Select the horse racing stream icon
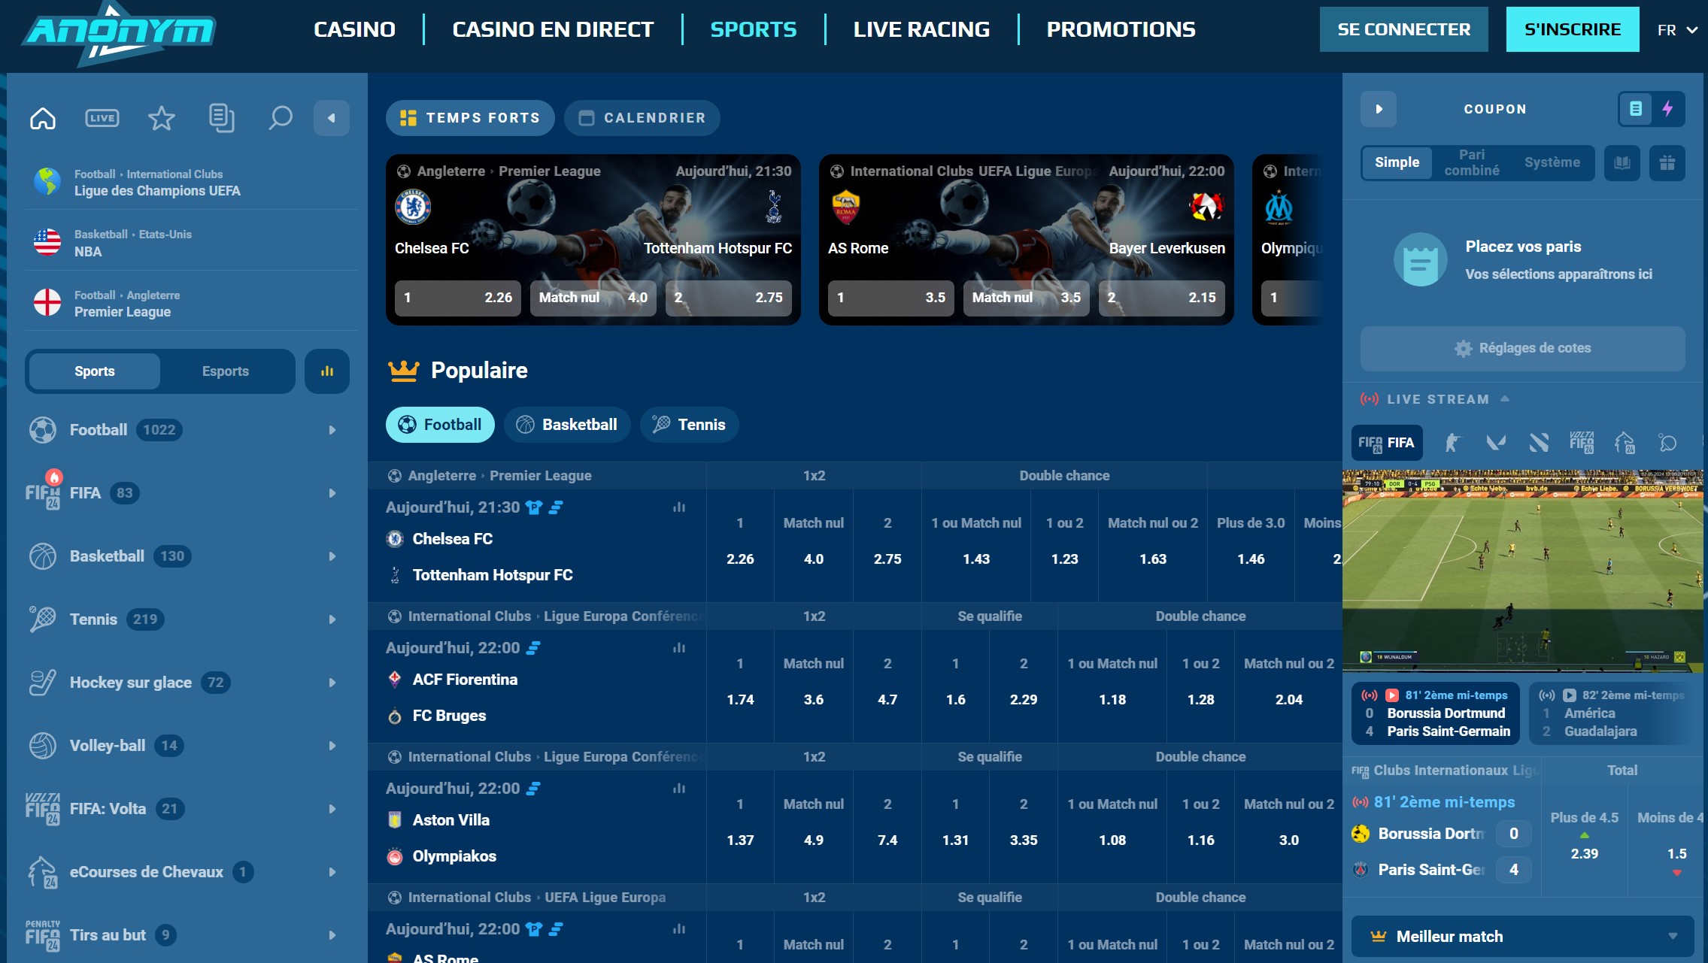 [1625, 443]
